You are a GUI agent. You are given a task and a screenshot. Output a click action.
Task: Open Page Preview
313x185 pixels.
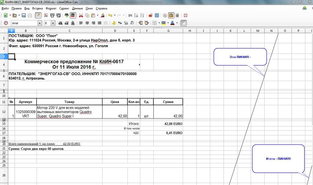(x=58, y=15)
